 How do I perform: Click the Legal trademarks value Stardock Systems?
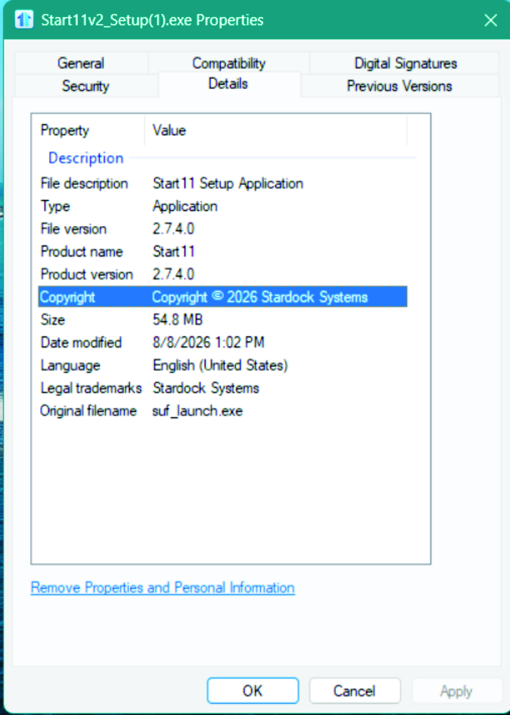pyautogui.click(x=206, y=388)
